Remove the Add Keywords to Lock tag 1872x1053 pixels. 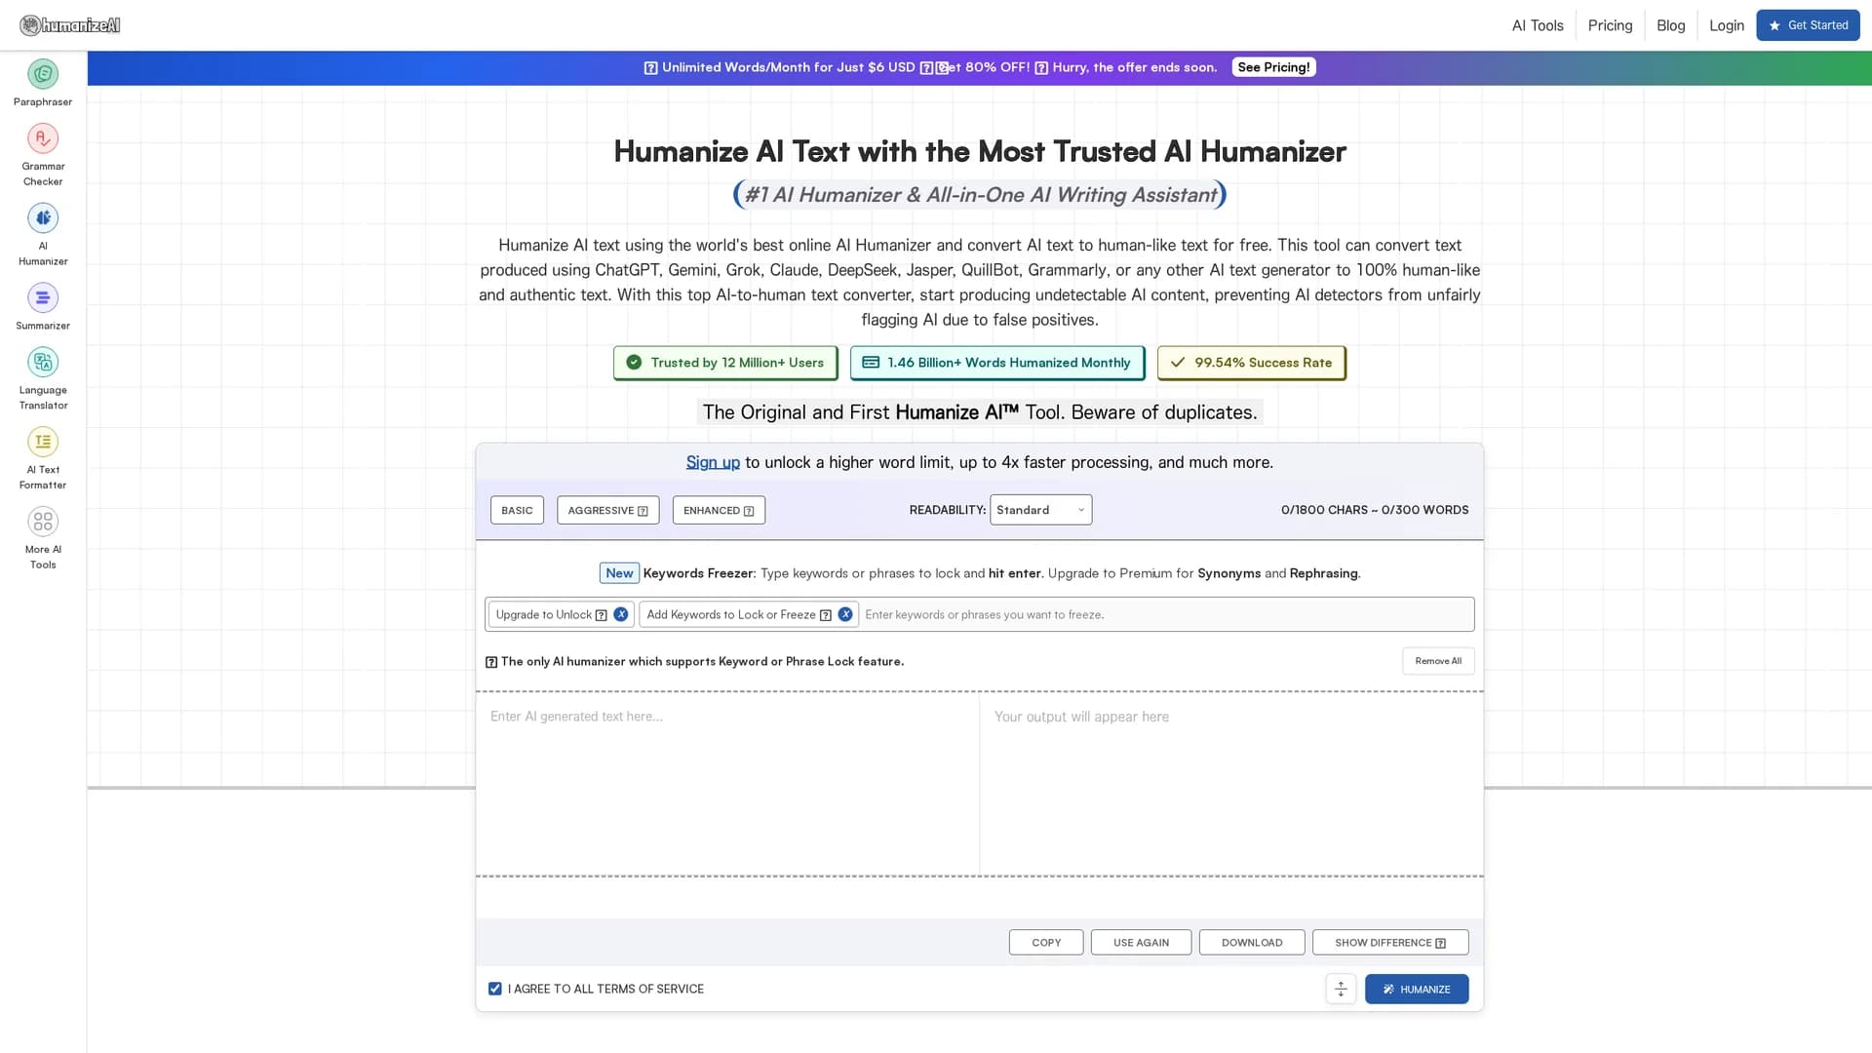point(845,614)
